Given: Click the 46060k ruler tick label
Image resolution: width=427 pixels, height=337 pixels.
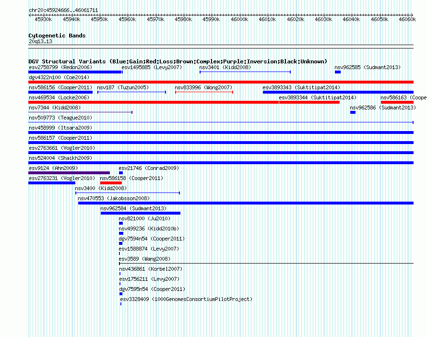Looking at the screenshot, I should pyautogui.click(x=407, y=19).
